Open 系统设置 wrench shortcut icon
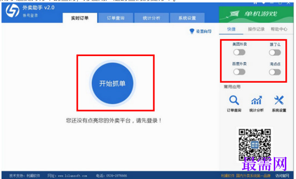 coord(279,100)
